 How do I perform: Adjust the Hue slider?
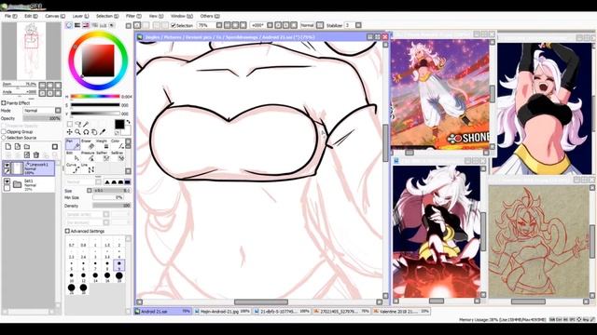pos(95,97)
